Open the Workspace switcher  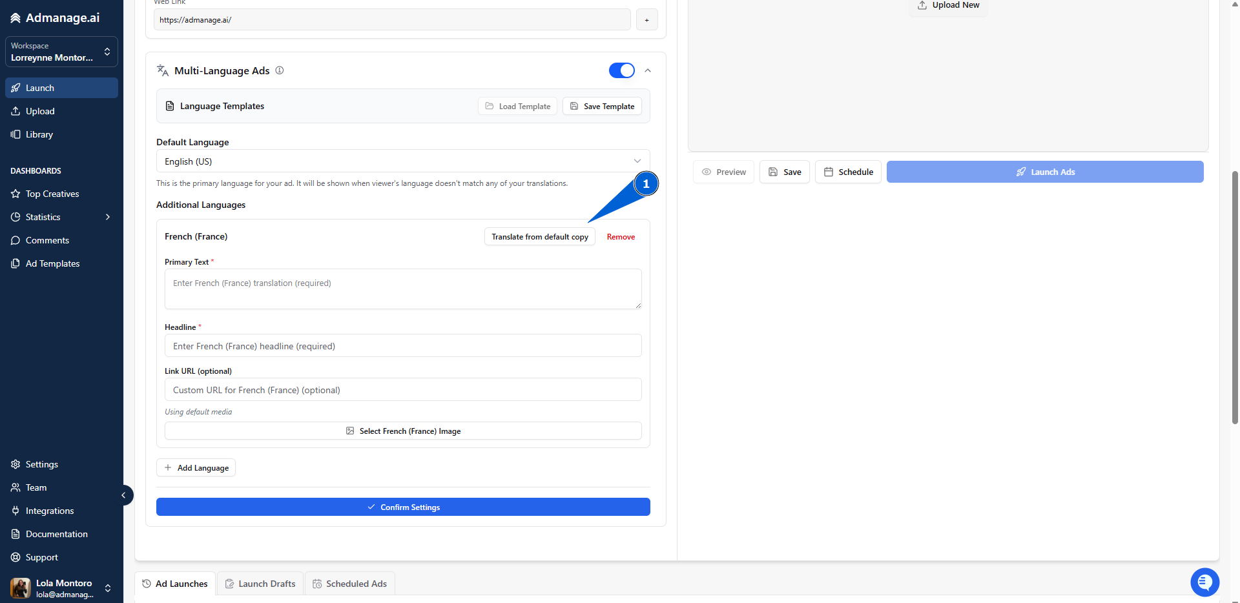[x=61, y=52]
